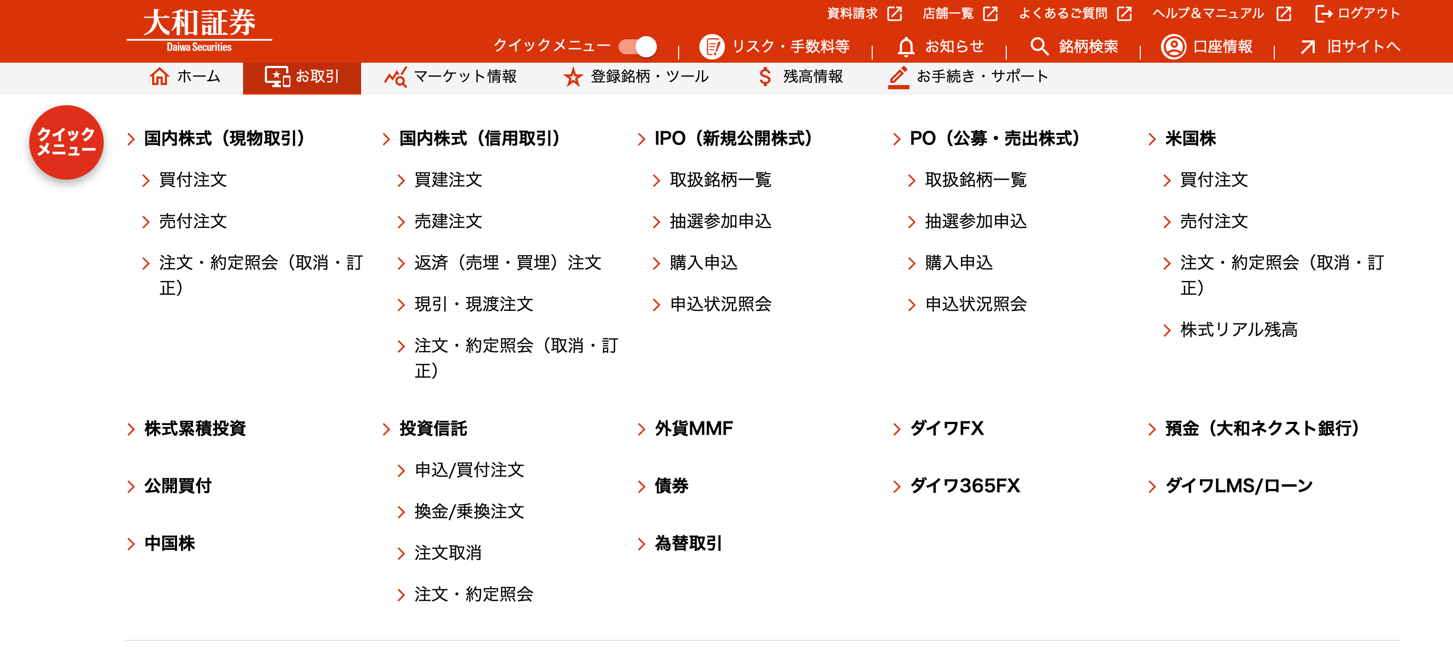Click chevron before 投資信託
Screen dimensions: 1453x660
tap(386, 429)
